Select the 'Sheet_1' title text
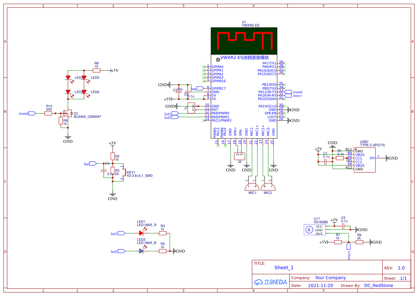 (x=284, y=267)
